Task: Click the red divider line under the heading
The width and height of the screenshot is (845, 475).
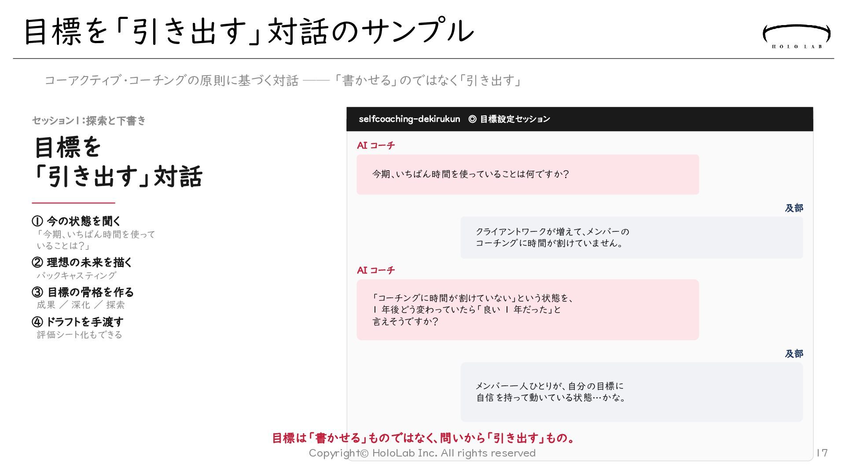Action: 73,203
